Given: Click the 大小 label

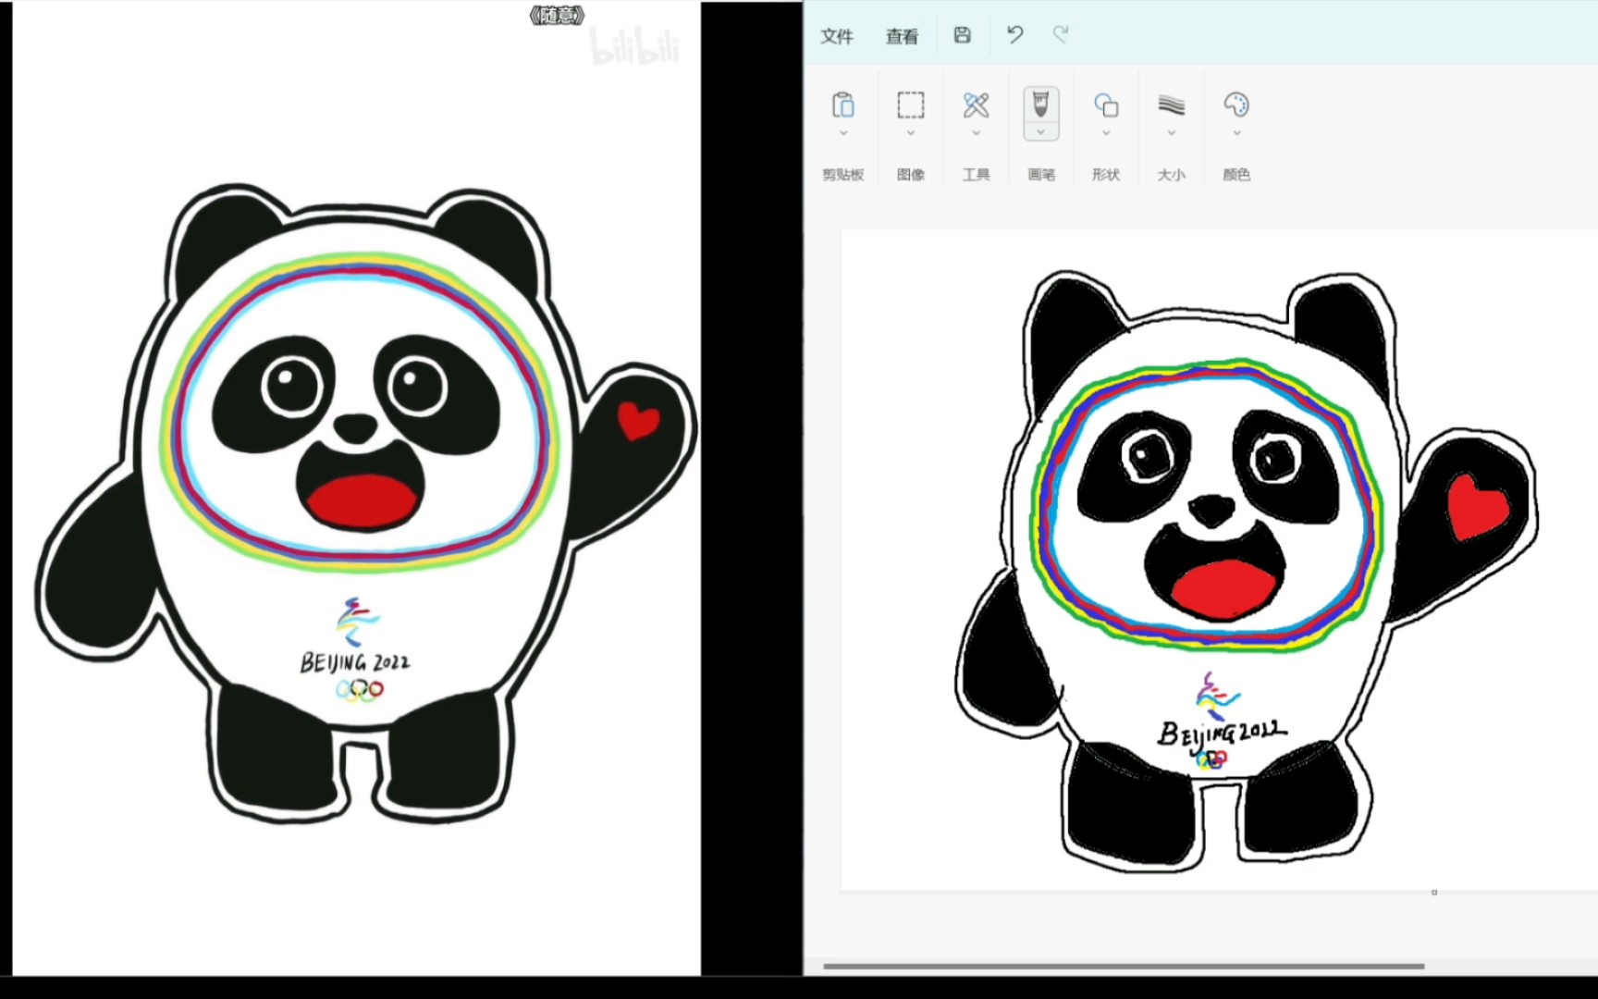Looking at the screenshot, I should (1172, 174).
